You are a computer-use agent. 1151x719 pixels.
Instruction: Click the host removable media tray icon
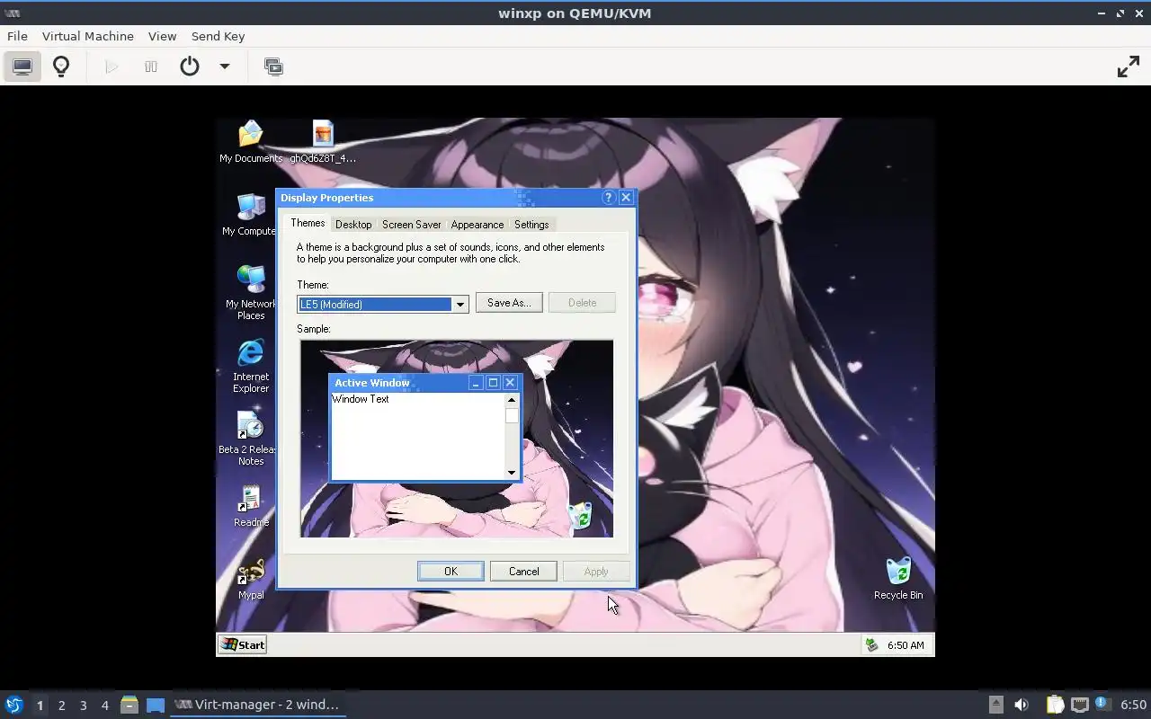pos(995,705)
